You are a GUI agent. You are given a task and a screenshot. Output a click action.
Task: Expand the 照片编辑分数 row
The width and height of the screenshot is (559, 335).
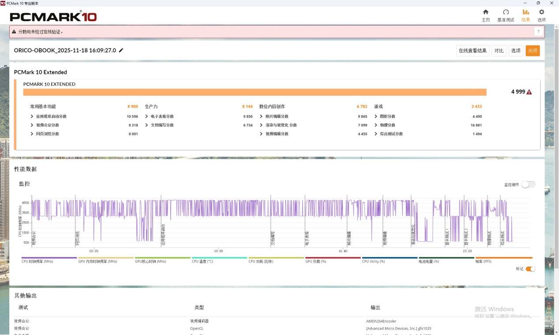coord(262,116)
